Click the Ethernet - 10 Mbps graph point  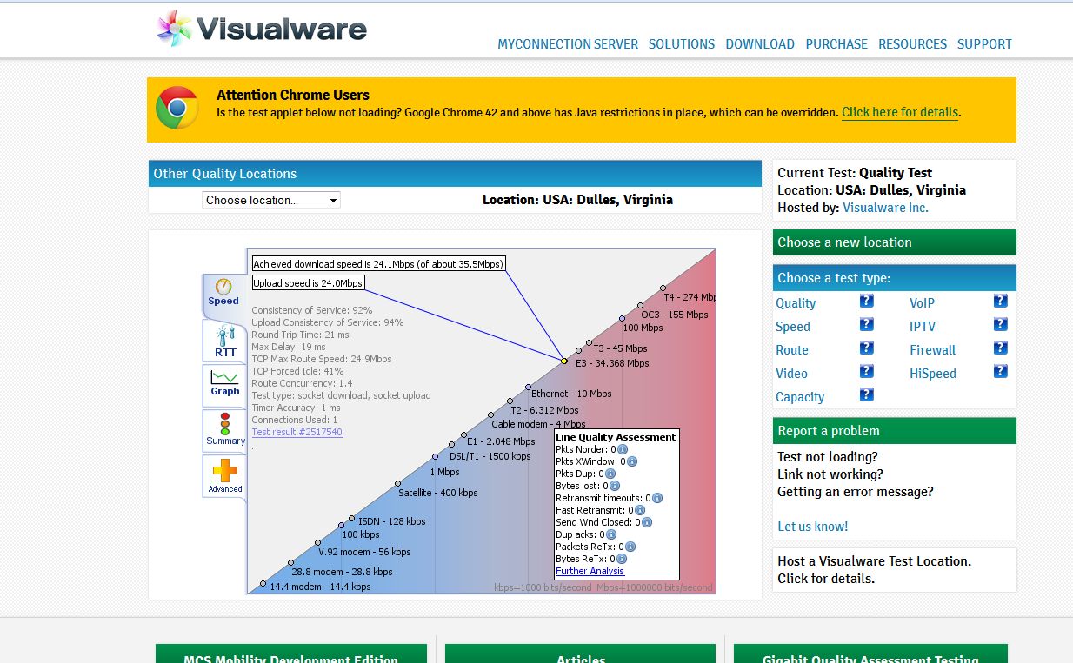528,387
